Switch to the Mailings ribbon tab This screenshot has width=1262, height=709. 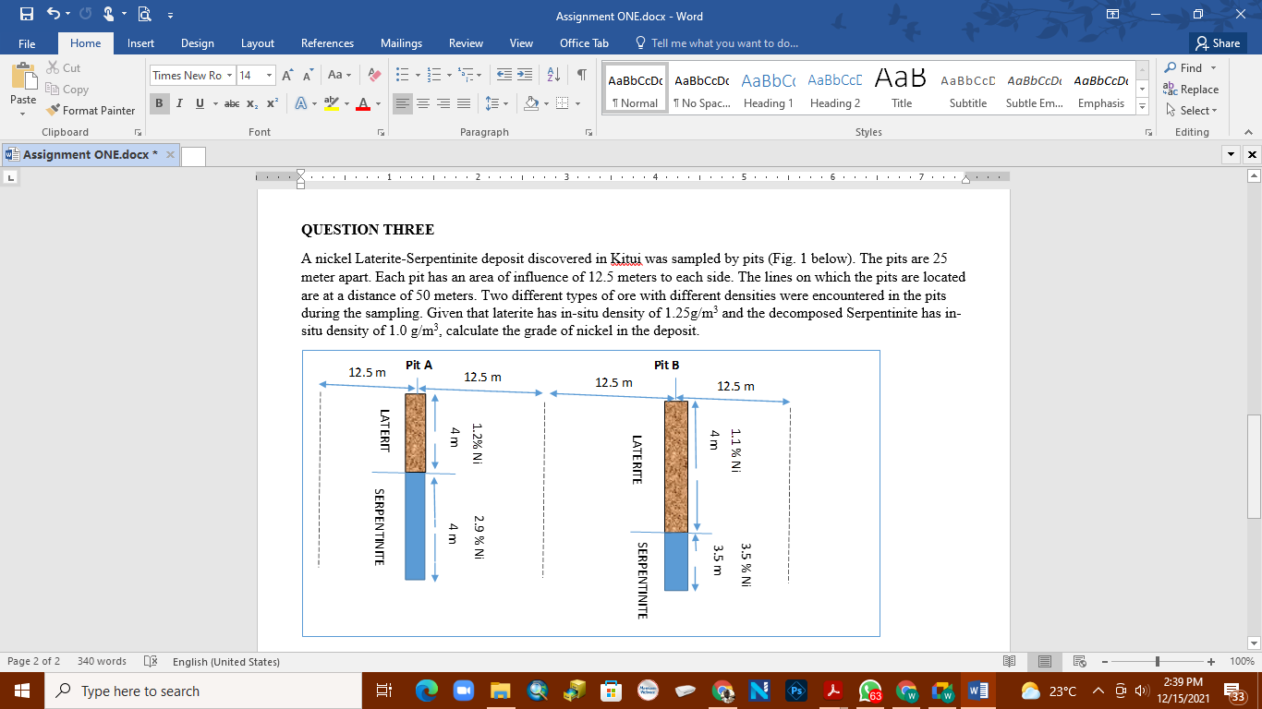(401, 42)
